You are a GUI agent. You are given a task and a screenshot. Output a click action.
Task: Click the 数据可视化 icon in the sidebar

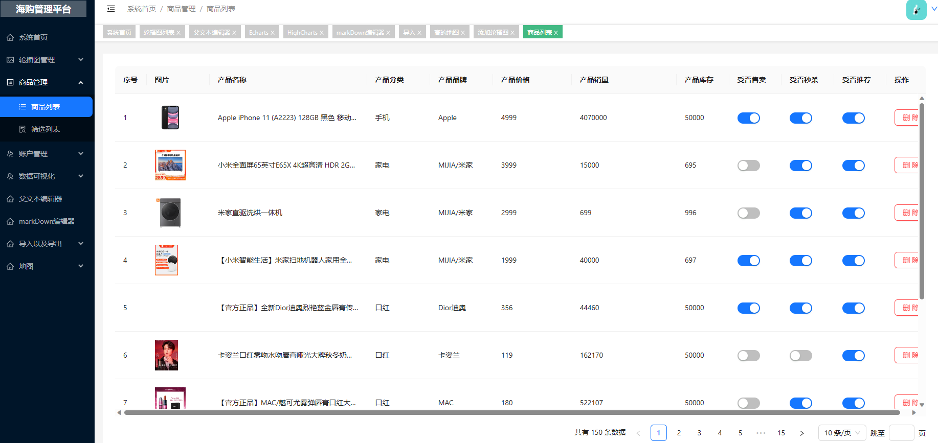tap(10, 176)
